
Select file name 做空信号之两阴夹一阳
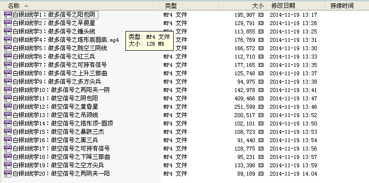(80, 174)
